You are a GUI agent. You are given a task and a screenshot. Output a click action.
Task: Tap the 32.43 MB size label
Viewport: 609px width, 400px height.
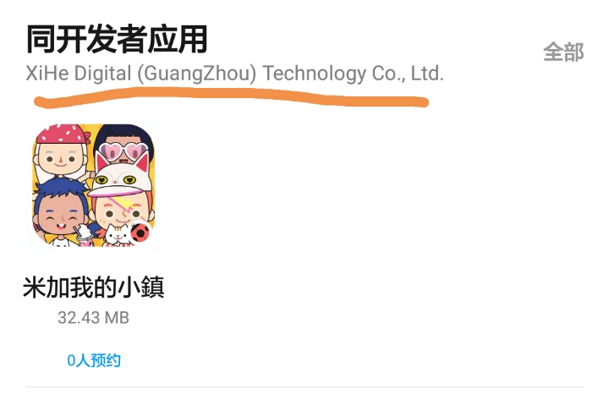coord(93,318)
